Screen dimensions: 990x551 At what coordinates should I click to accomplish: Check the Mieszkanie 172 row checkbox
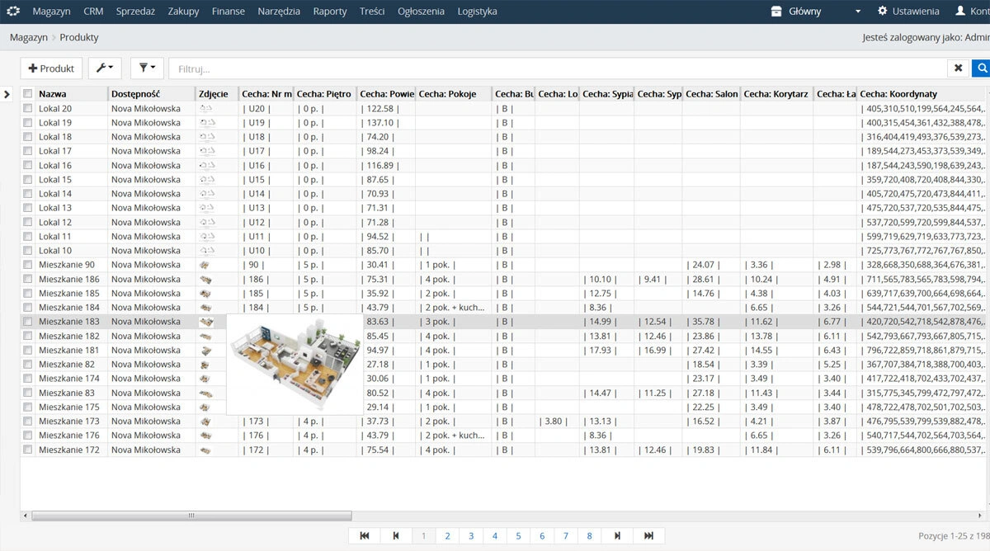[27, 450]
